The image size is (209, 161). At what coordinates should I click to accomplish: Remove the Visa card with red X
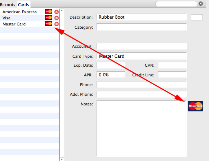57,18
